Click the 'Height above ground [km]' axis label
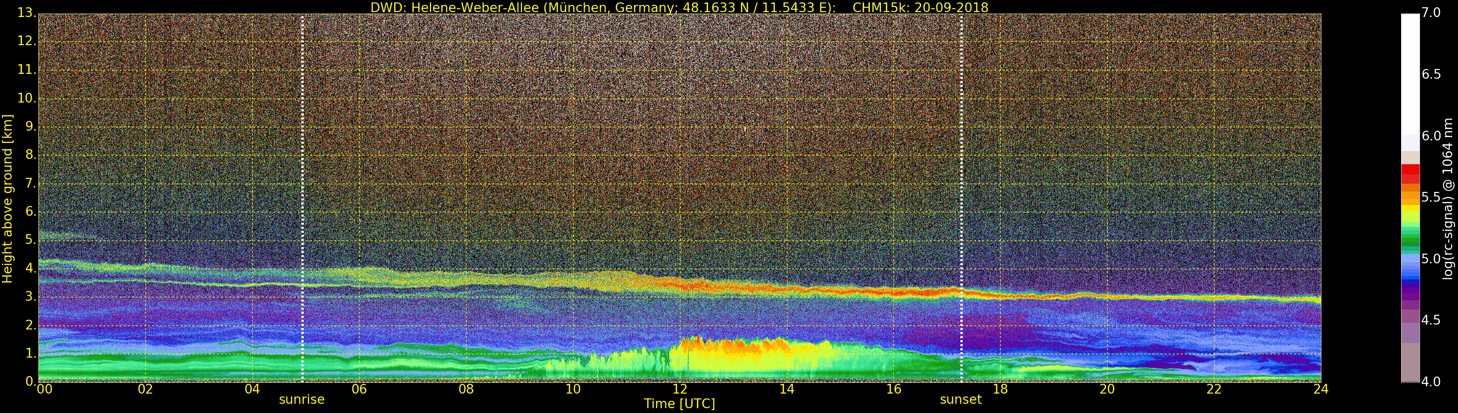The height and width of the screenshot is (413, 1458). click(7, 199)
